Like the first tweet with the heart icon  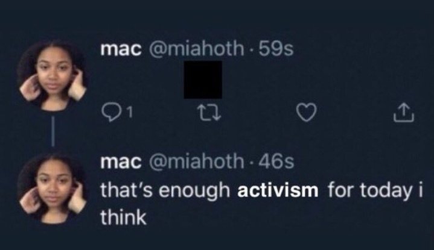coord(307,113)
